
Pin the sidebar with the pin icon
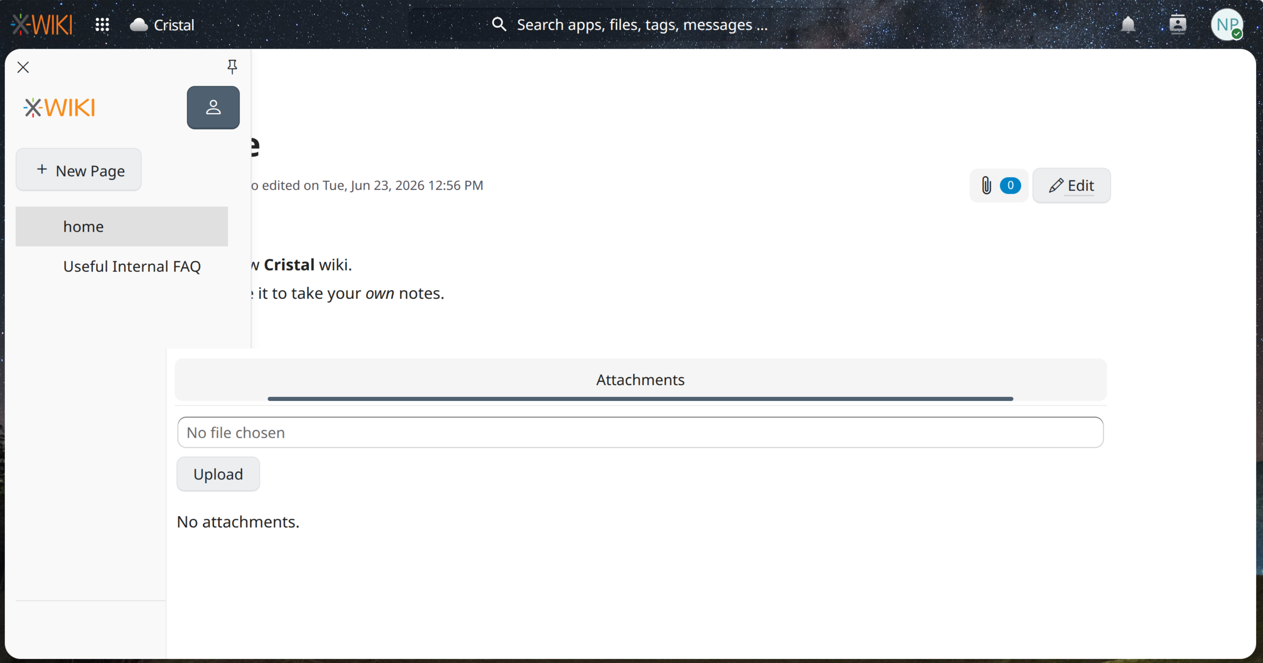[x=232, y=67]
